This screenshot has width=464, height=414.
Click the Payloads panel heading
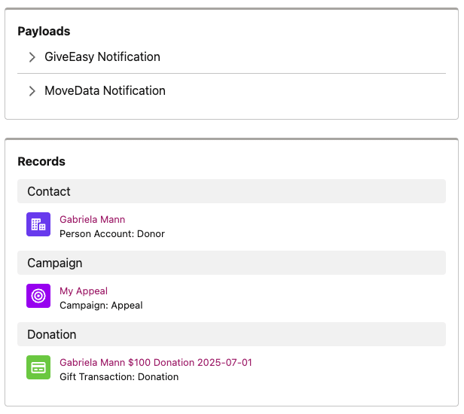[44, 32]
